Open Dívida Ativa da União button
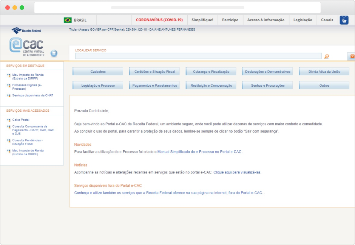This screenshot has height=245, width=355. pyautogui.click(x=324, y=72)
